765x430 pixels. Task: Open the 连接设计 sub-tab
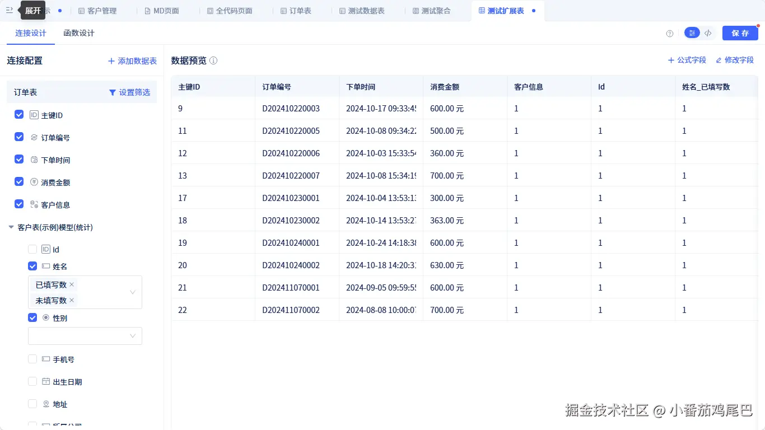click(31, 33)
